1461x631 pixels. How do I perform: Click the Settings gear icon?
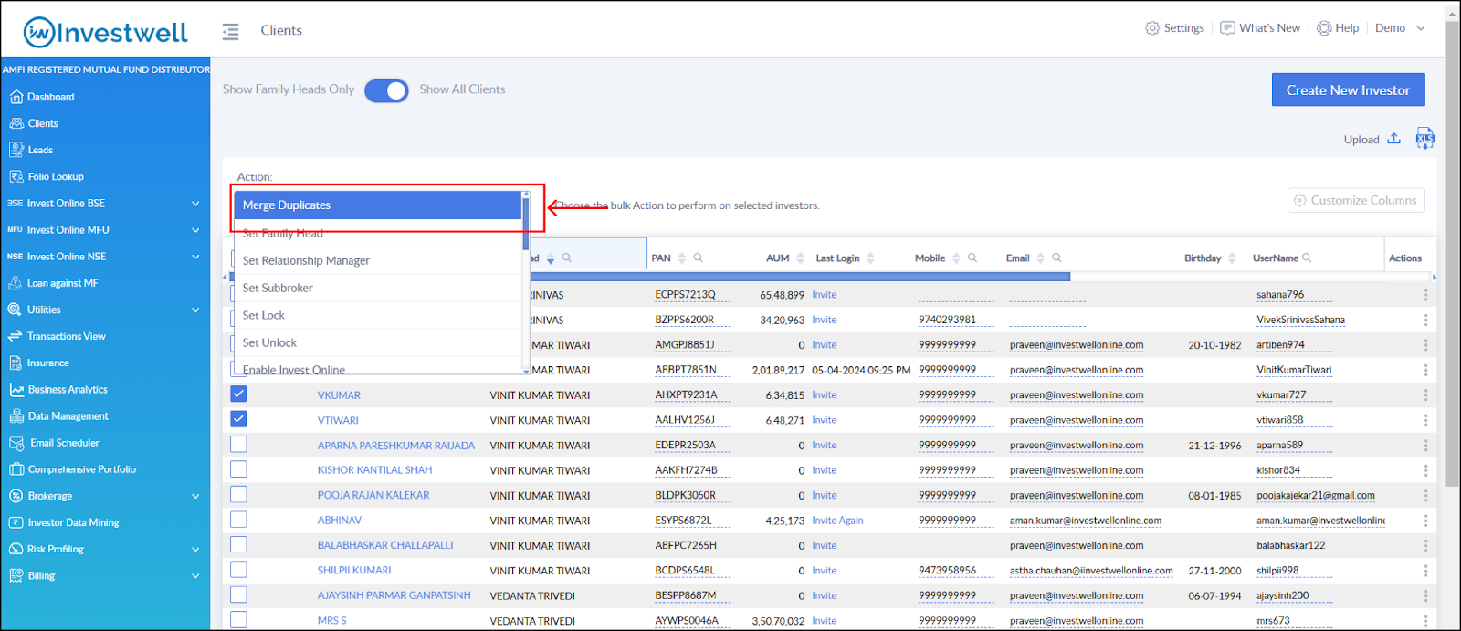[x=1152, y=28]
